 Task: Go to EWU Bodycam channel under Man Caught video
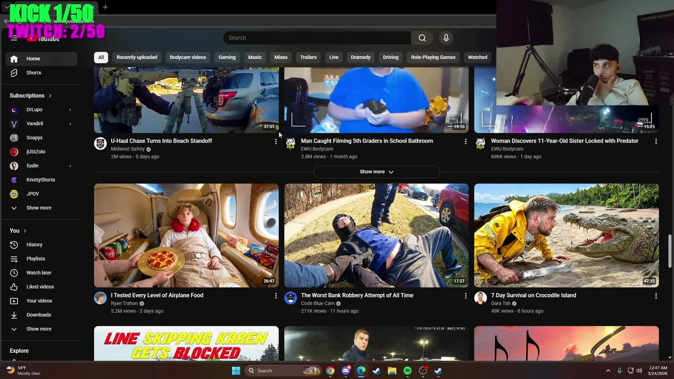[x=317, y=149]
